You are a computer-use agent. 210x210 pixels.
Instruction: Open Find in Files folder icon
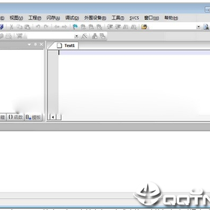click(x=144, y=27)
